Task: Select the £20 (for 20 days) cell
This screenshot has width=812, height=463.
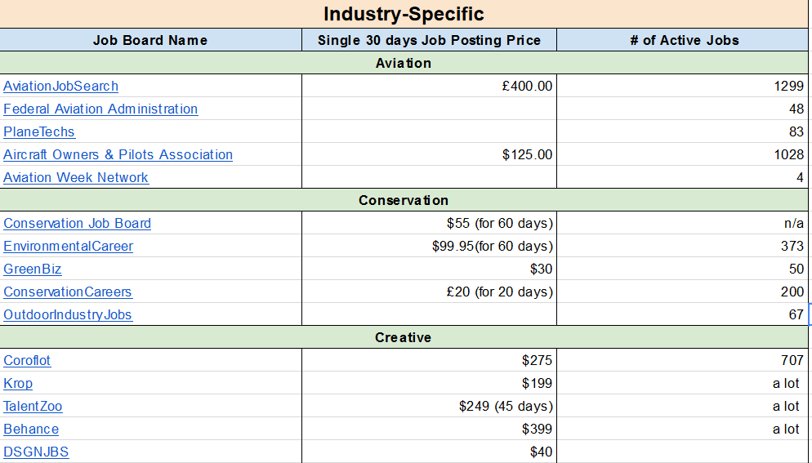Action: [430, 292]
